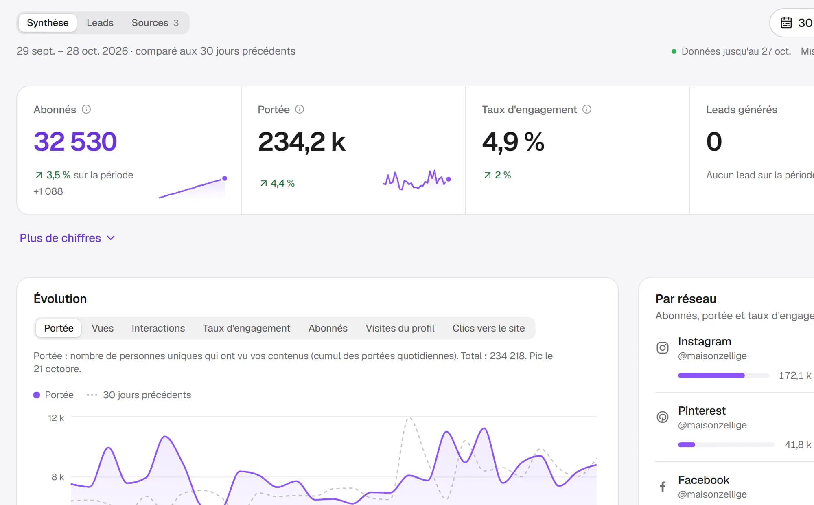Click the Données jusqu'au 27 oct. status
Image resolution: width=814 pixels, height=505 pixels.
pyautogui.click(x=731, y=51)
